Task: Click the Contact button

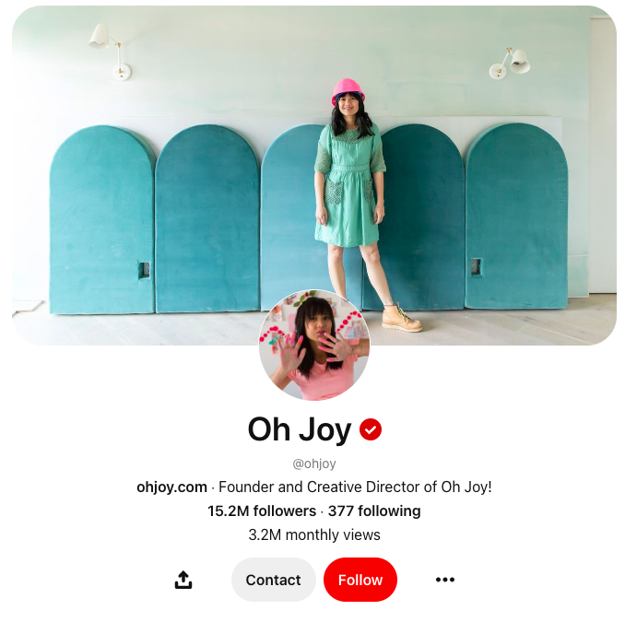Action: [274, 580]
